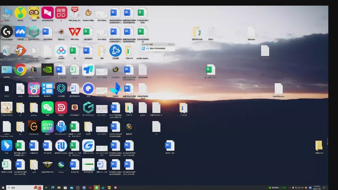Launch Google Chrome from desktop
338x190 pixels.
pyautogui.click(x=20, y=71)
